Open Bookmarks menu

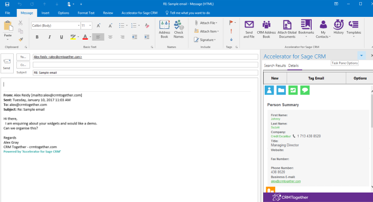[x=306, y=29]
